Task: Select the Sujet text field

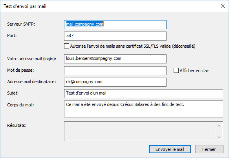Action: [x=143, y=93]
